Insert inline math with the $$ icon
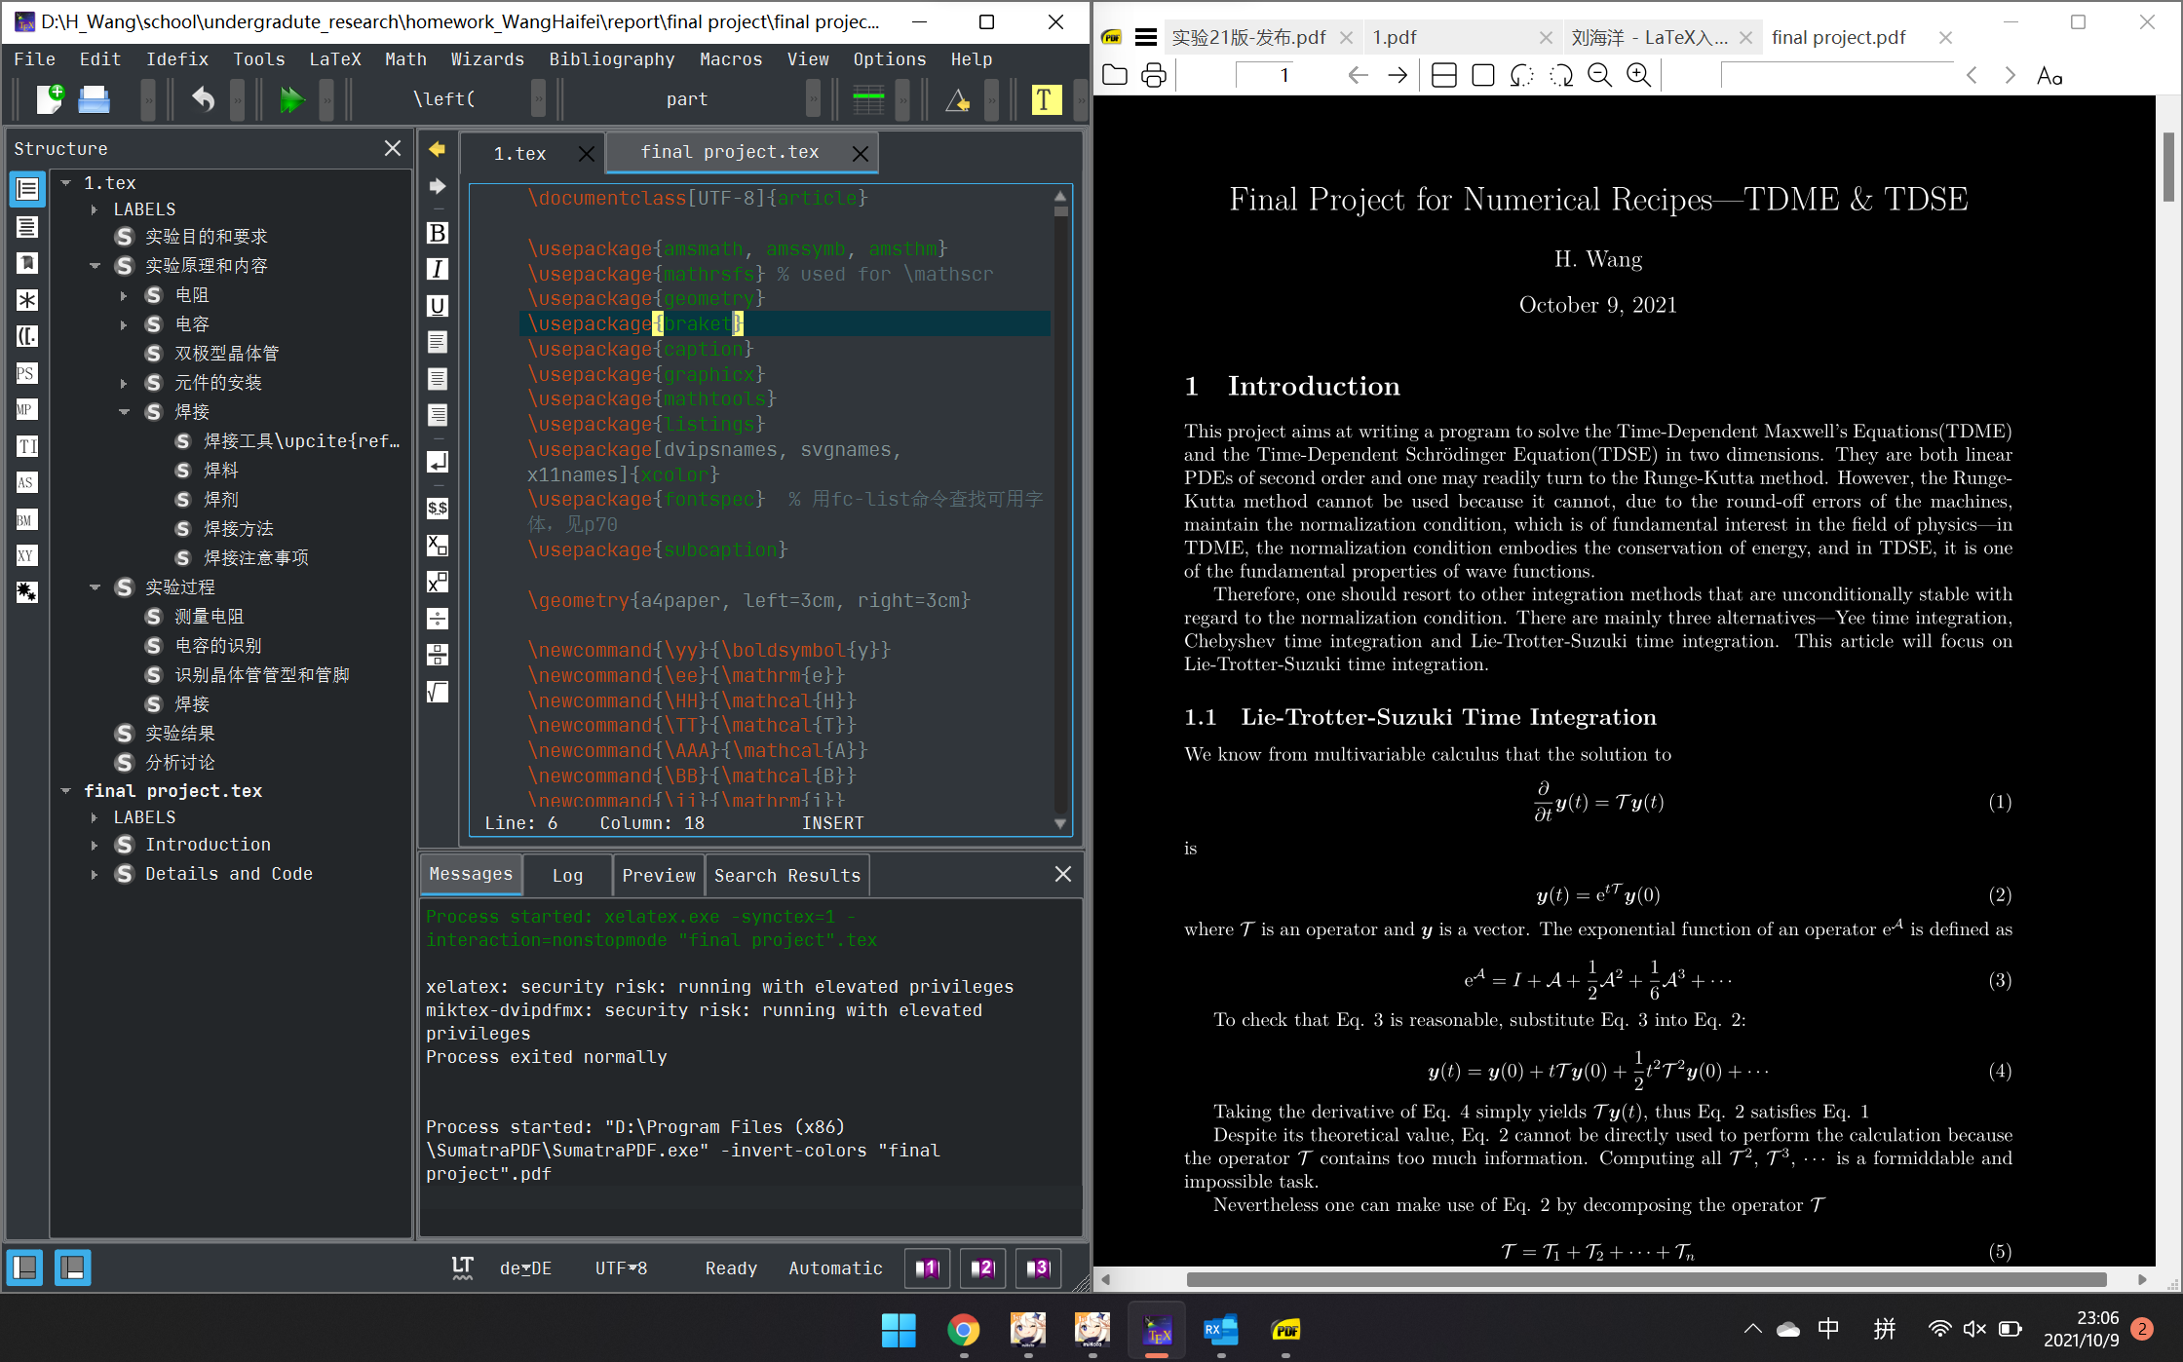The height and width of the screenshot is (1362, 2183). tap(437, 508)
